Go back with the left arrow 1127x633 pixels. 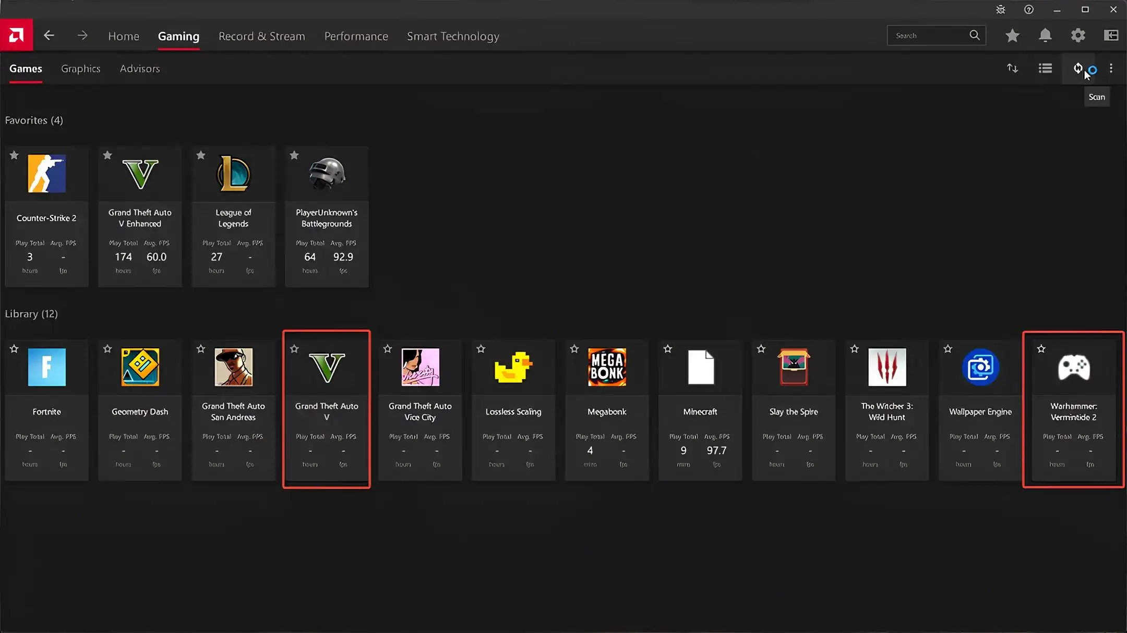[49, 35]
